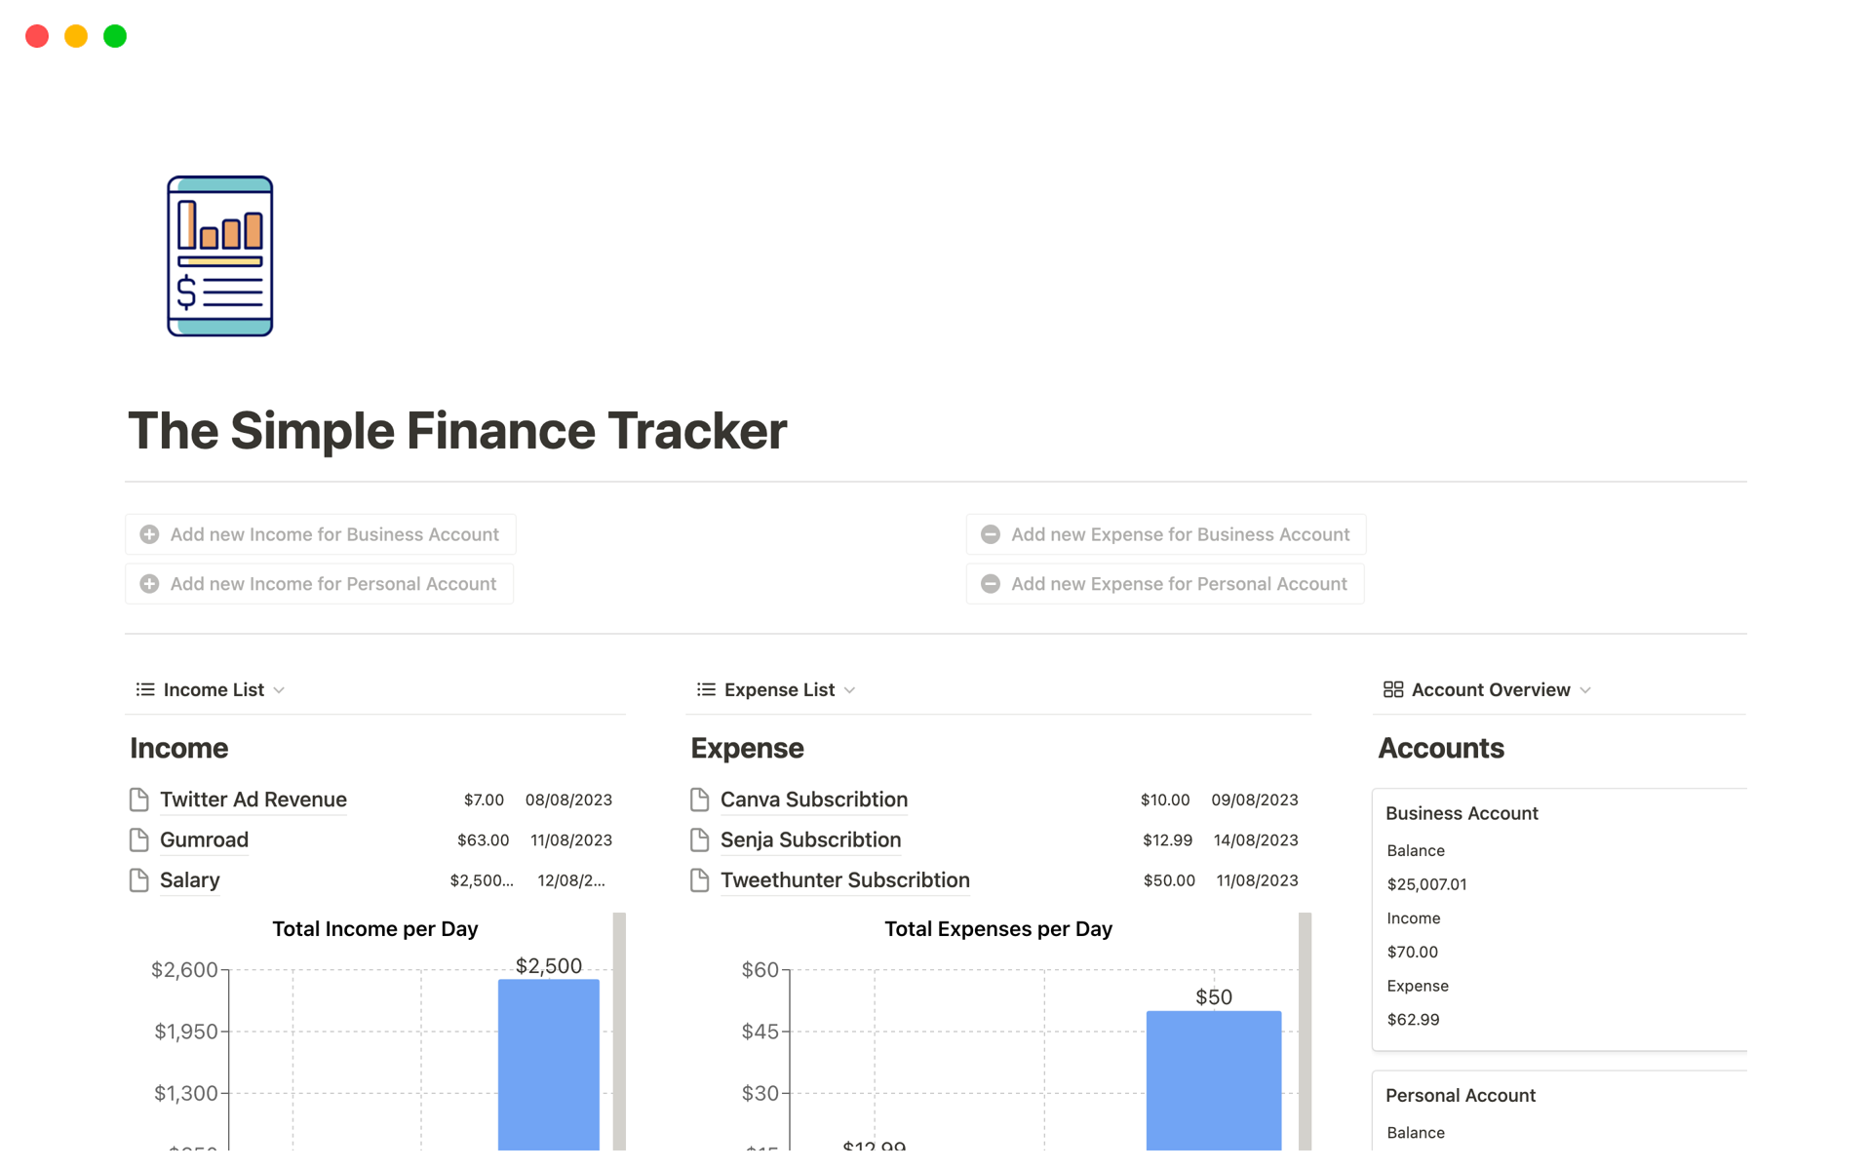
Task: Click the minus icon for Business Account expense
Action: tap(990, 534)
